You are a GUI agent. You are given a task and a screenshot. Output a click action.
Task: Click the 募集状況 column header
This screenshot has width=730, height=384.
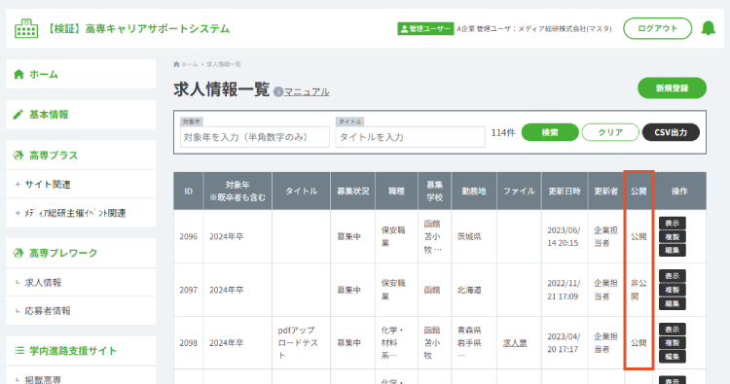click(x=353, y=192)
